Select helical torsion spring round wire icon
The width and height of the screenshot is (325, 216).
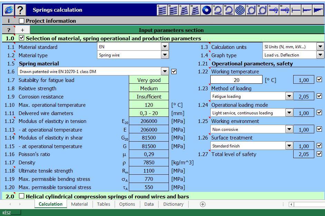[x=251, y=10]
